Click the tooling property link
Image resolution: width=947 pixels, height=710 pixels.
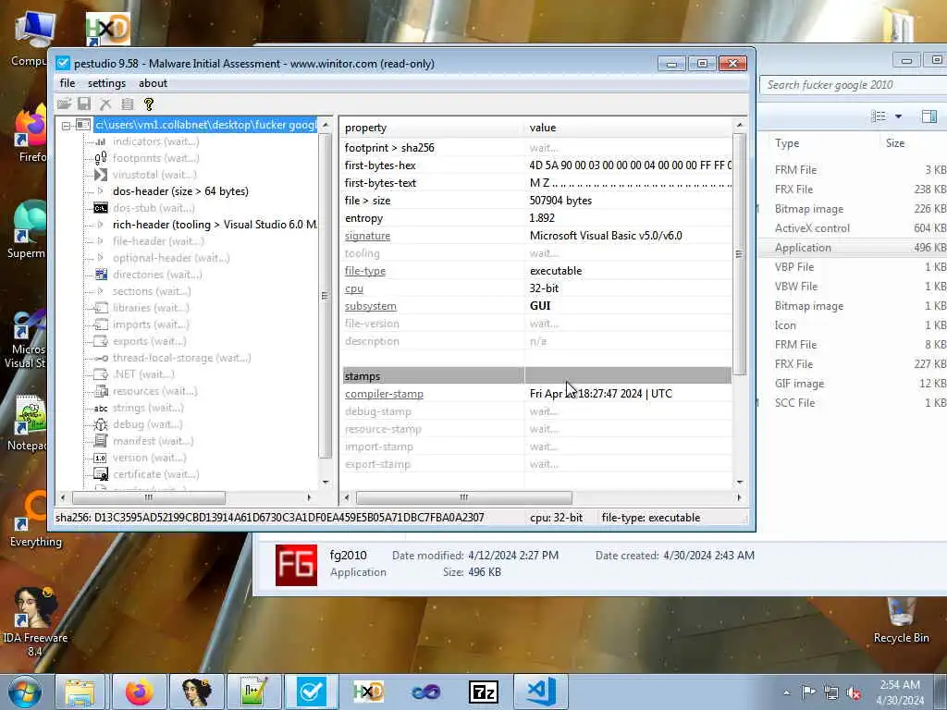coord(362,253)
